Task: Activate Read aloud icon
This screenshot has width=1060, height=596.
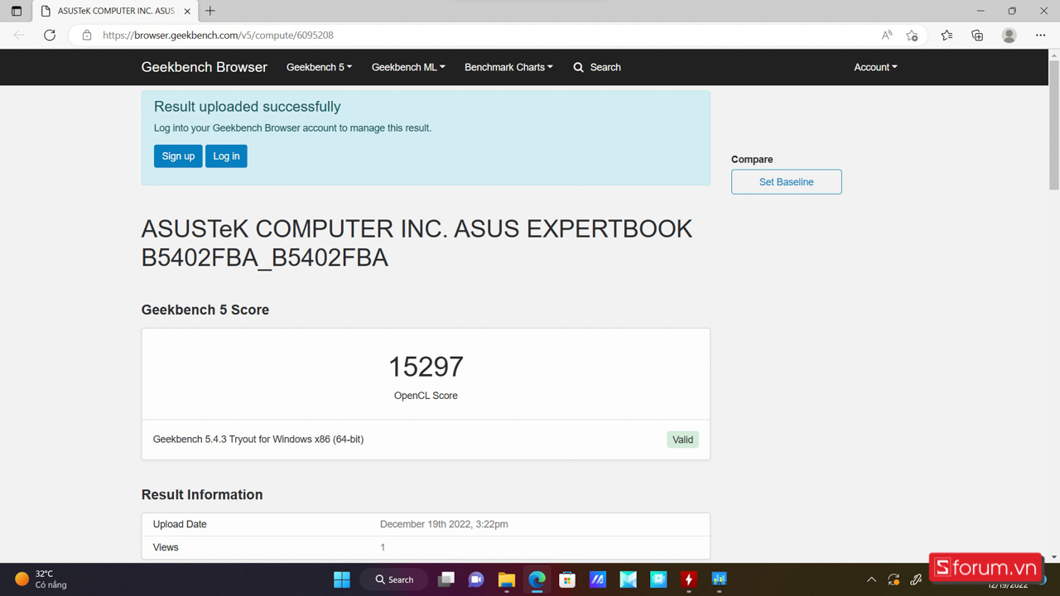Action: [x=887, y=35]
